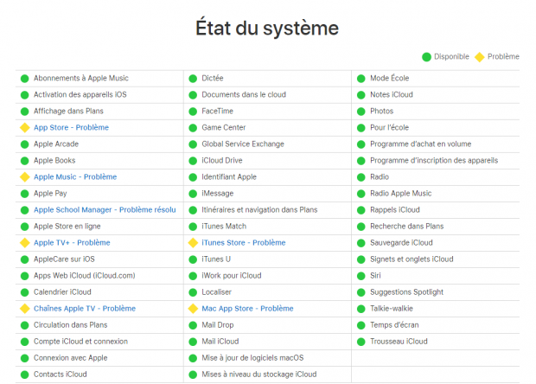The width and height of the screenshot is (536, 384).
Task: Click the Disponible legend label
Action: [x=451, y=56]
